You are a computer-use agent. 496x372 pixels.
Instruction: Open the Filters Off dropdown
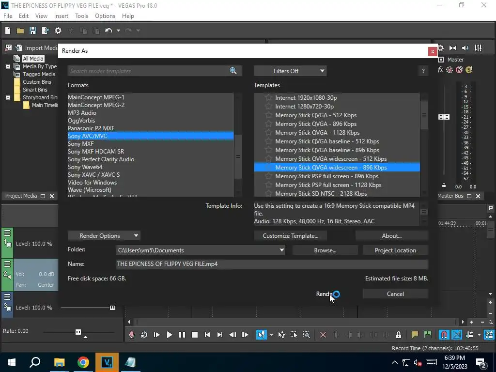click(290, 71)
